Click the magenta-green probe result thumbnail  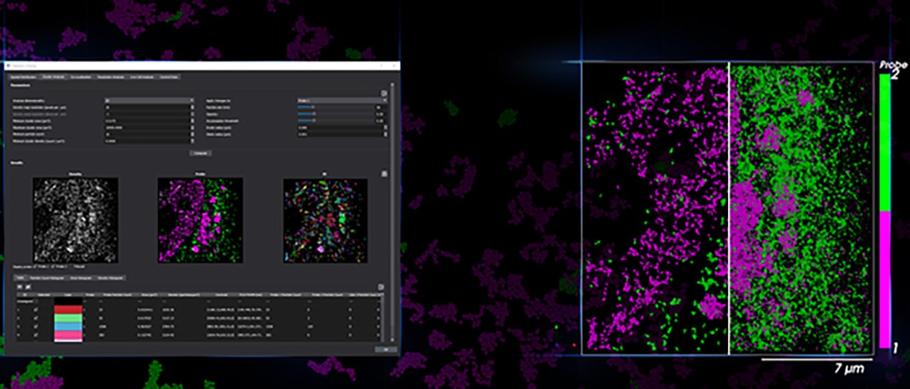pyautogui.click(x=200, y=220)
